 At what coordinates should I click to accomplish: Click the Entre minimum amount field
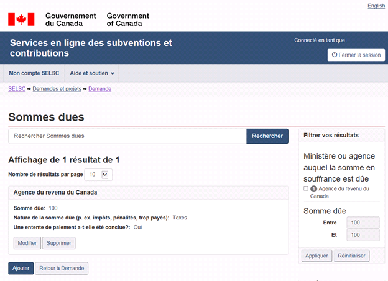coord(363,223)
